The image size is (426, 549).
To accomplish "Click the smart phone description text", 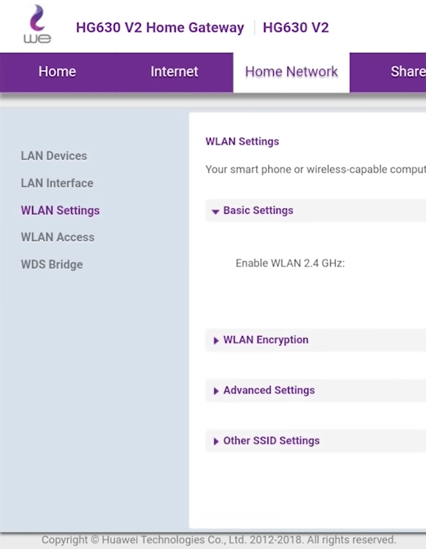I will (x=315, y=170).
